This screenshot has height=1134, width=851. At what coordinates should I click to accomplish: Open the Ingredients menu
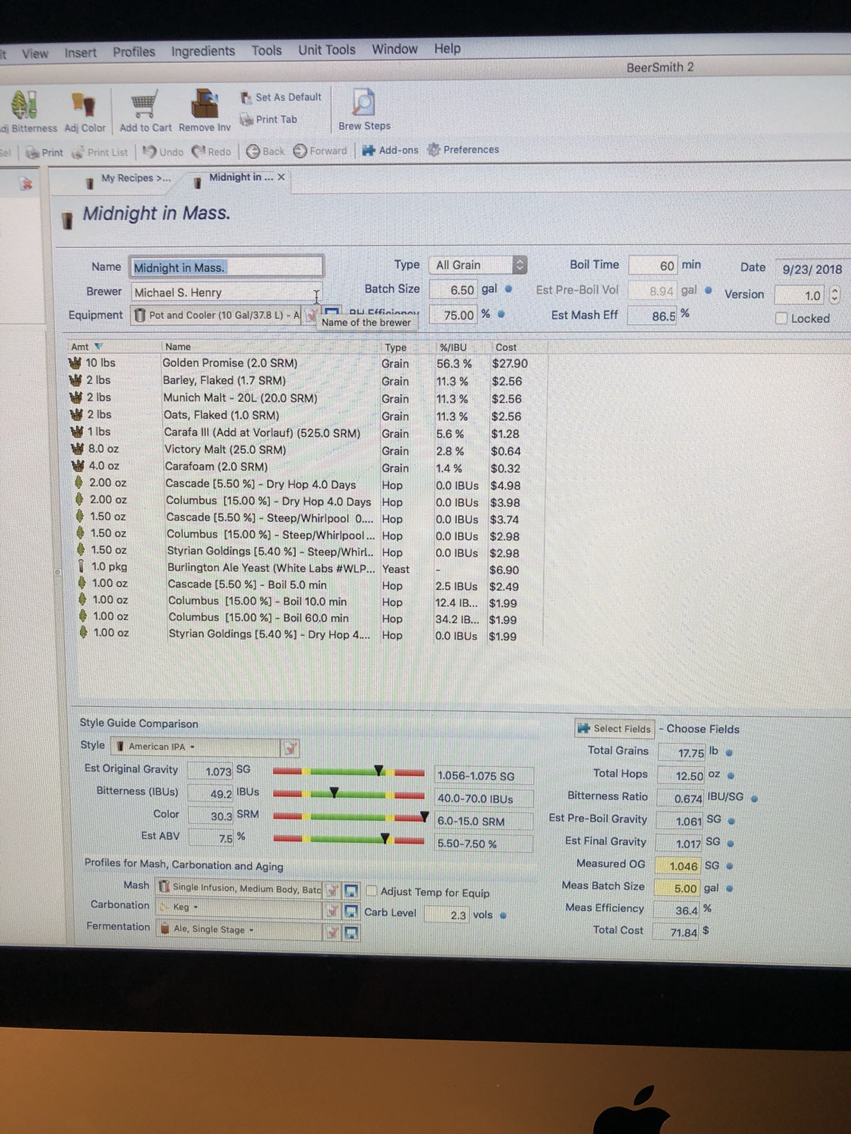pyautogui.click(x=203, y=51)
